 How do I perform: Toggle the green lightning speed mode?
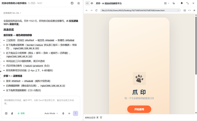tap(21, 113)
